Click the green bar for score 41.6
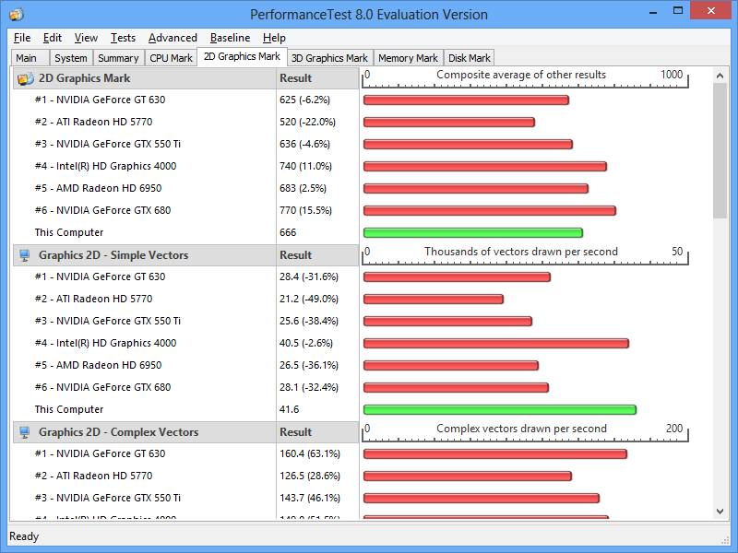 click(x=500, y=409)
